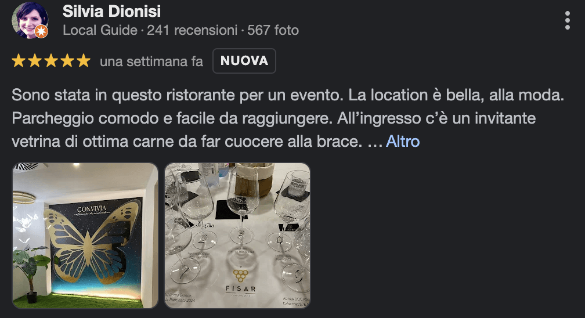Click the first yellow rating star
The image size is (585, 318).
point(19,60)
